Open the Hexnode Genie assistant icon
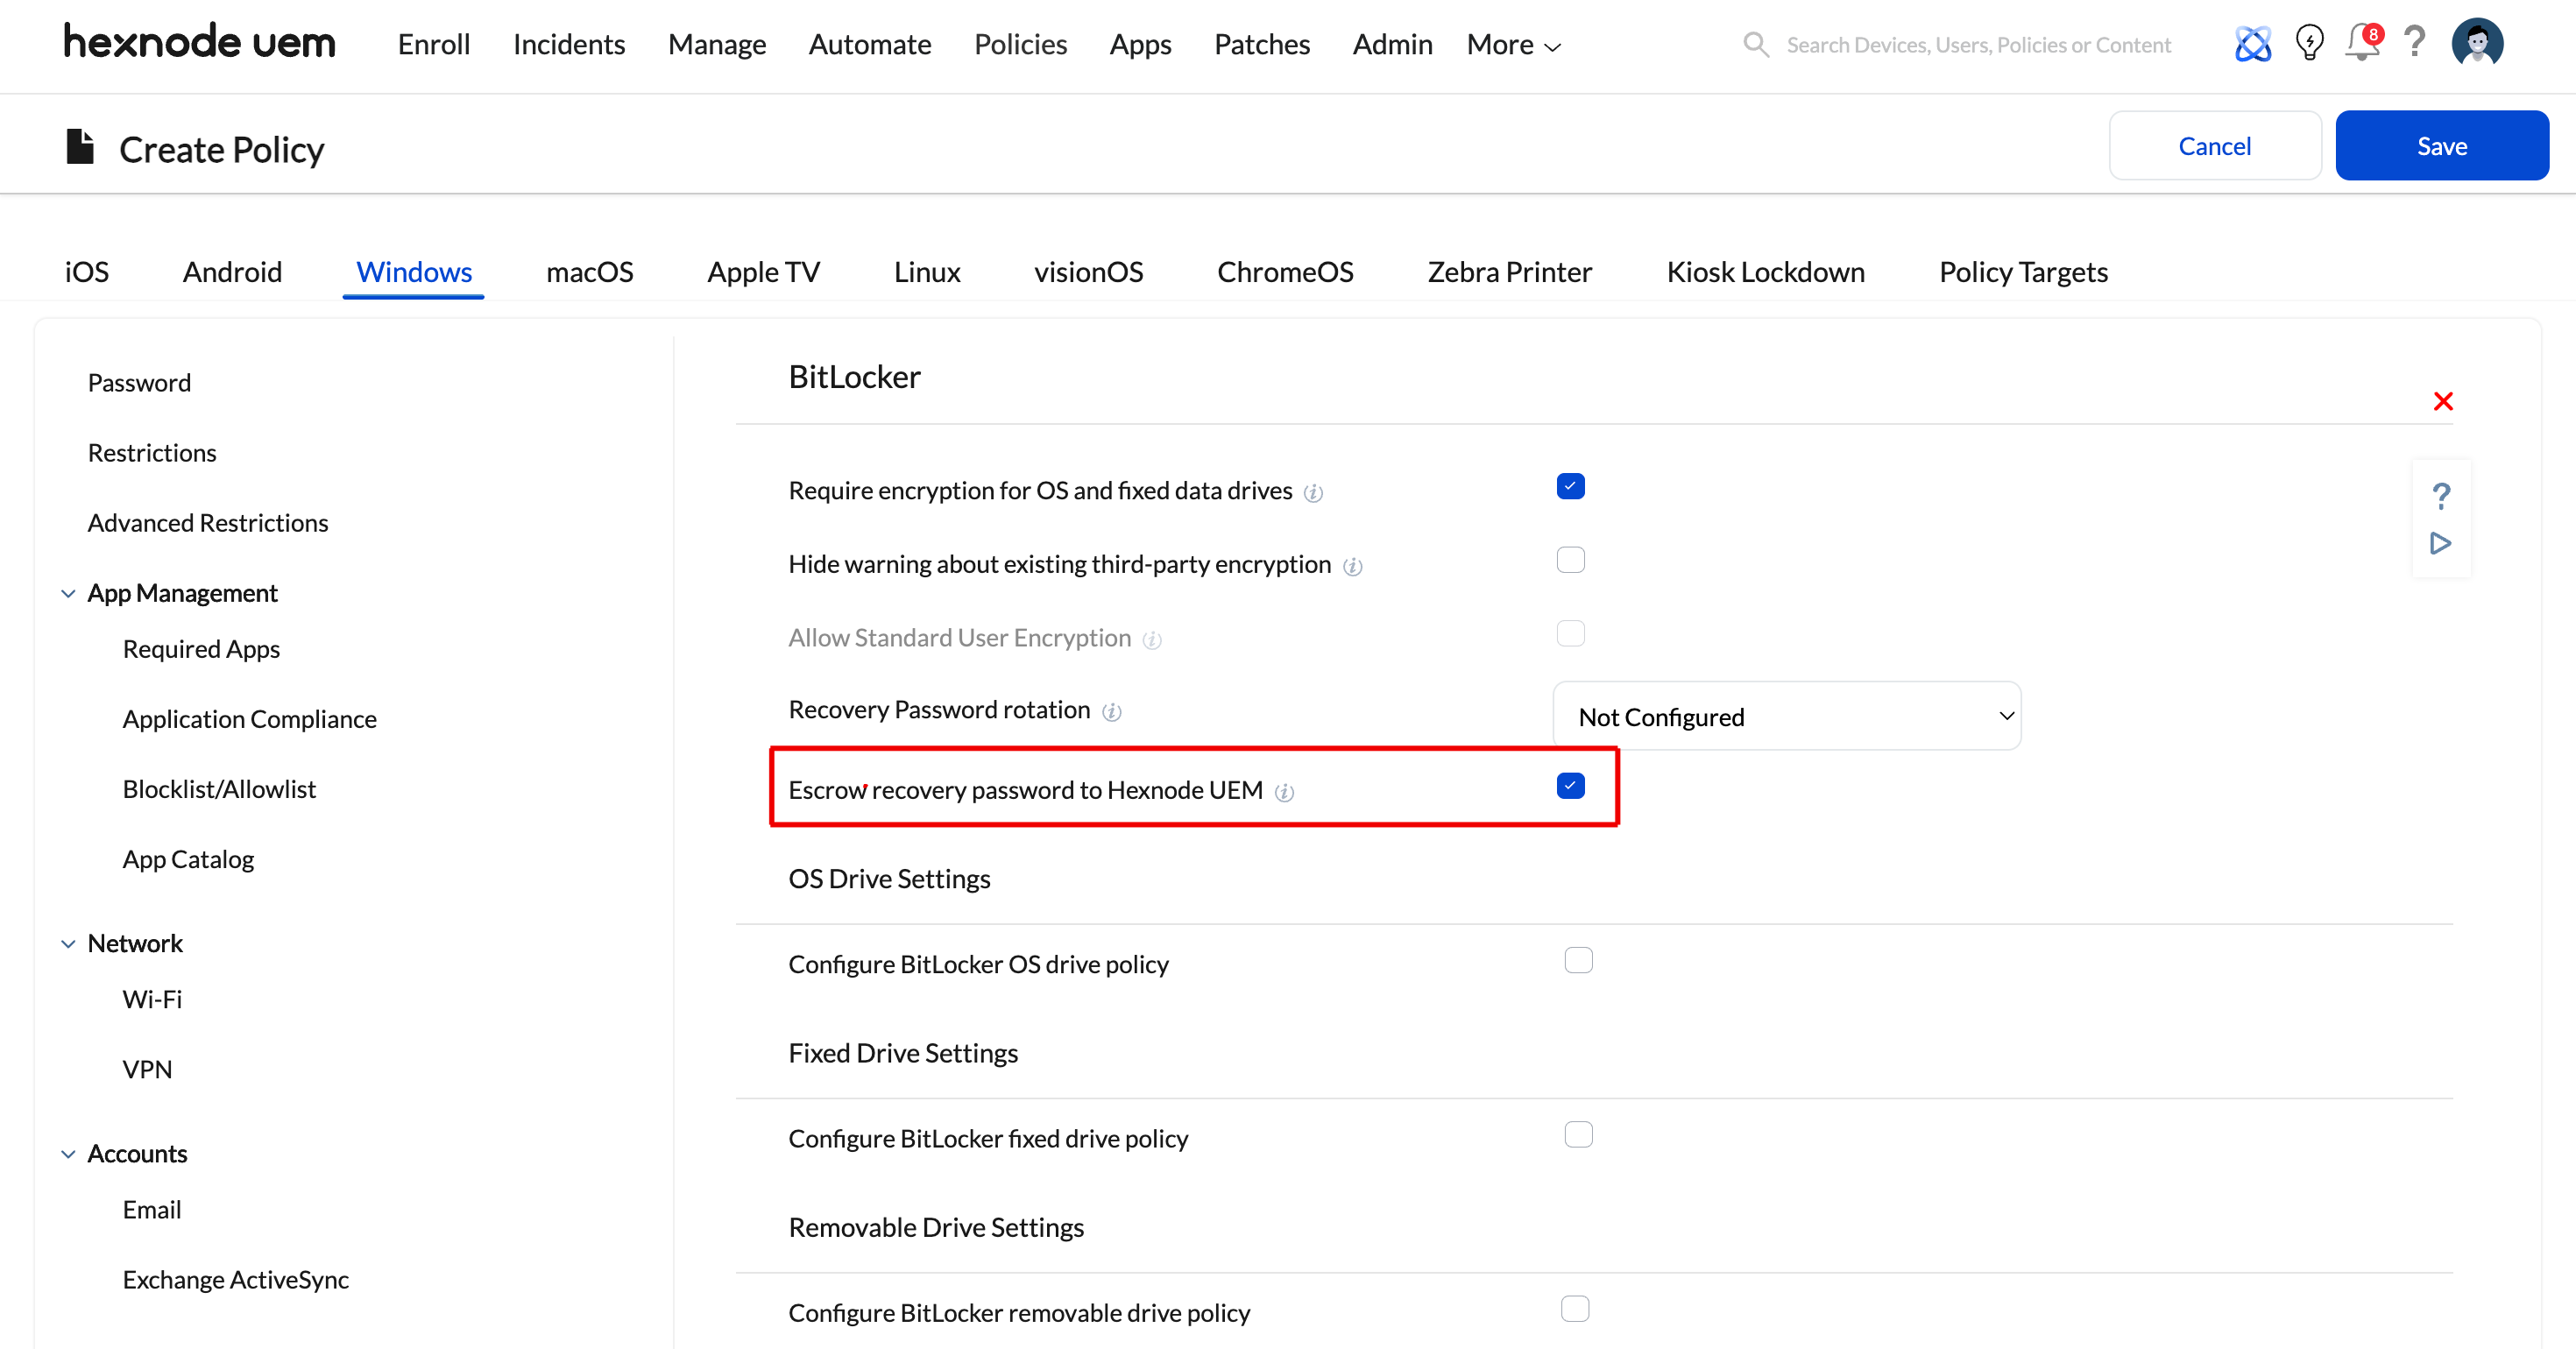Image resolution: width=2576 pixels, height=1349 pixels. point(2252,43)
